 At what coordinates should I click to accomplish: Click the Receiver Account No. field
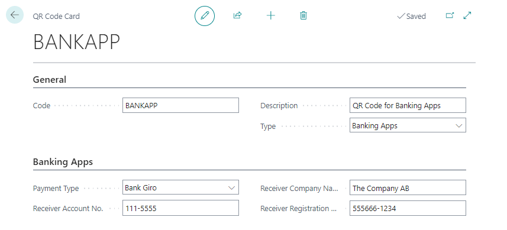coord(180,208)
